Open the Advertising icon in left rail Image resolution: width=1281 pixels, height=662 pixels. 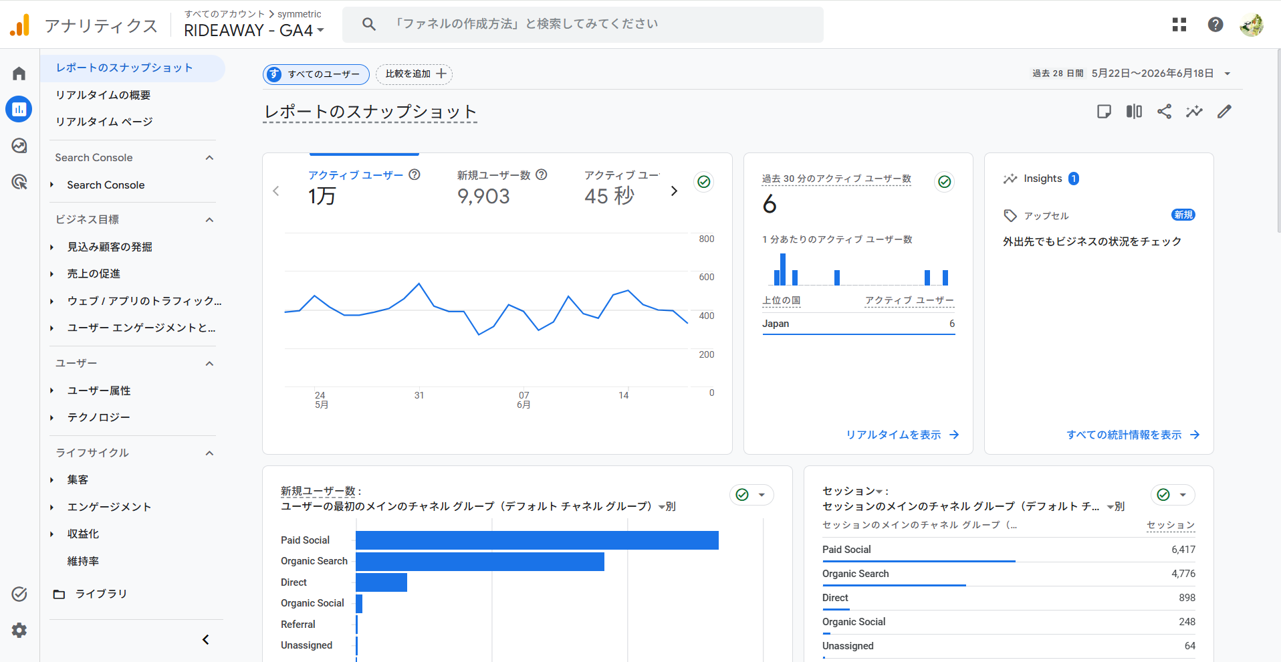(19, 182)
